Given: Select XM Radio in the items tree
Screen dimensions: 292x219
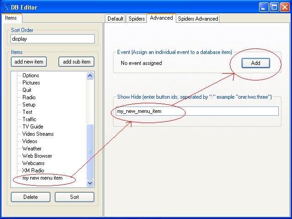Looking at the screenshot, I should click(x=33, y=171).
